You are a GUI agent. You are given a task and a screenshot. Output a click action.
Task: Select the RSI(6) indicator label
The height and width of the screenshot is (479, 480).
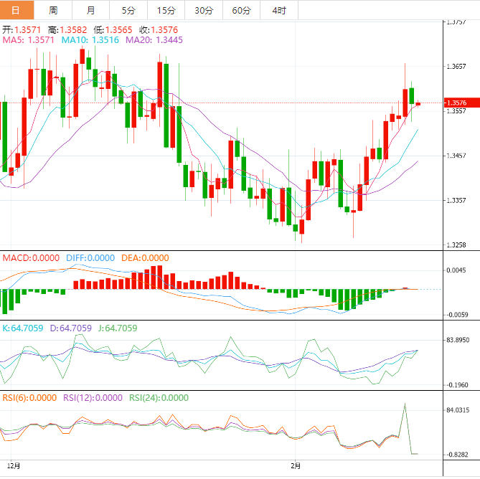pyautogui.click(x=29, y=398)
